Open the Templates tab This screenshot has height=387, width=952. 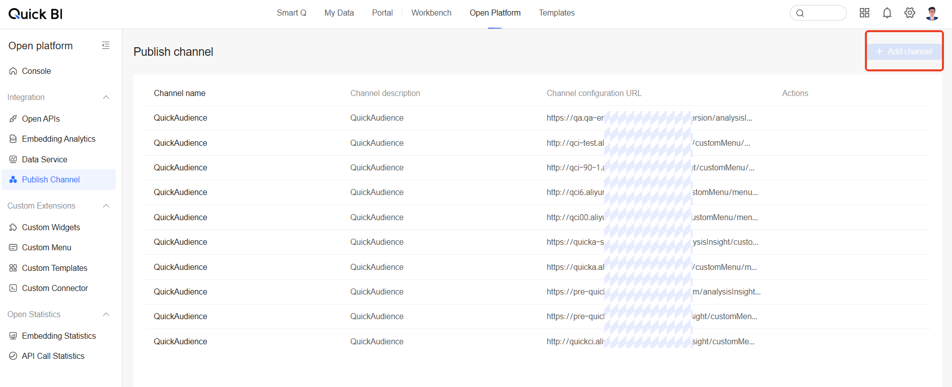click(556, 13)
